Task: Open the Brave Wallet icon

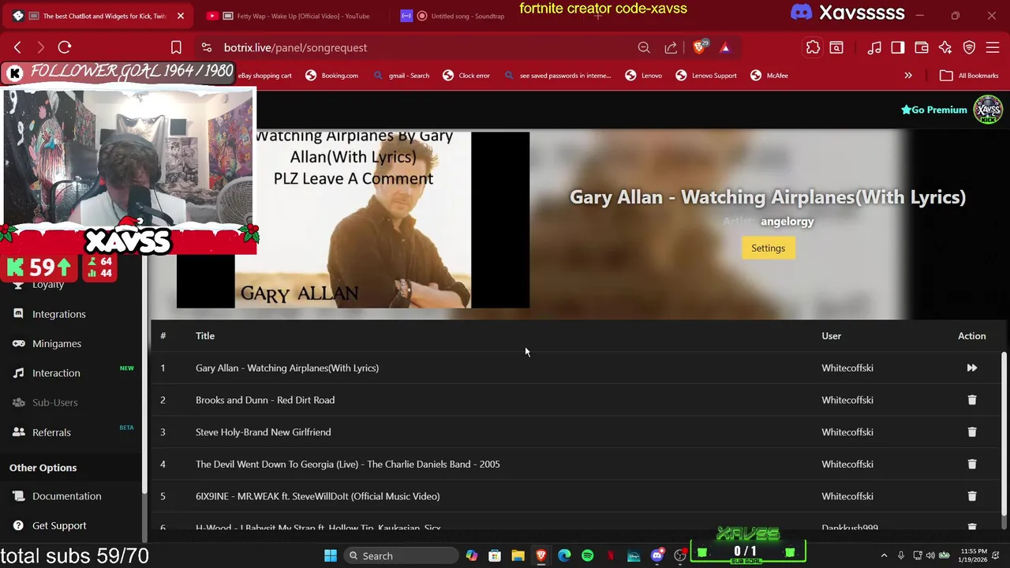Action: click(922, 47)
